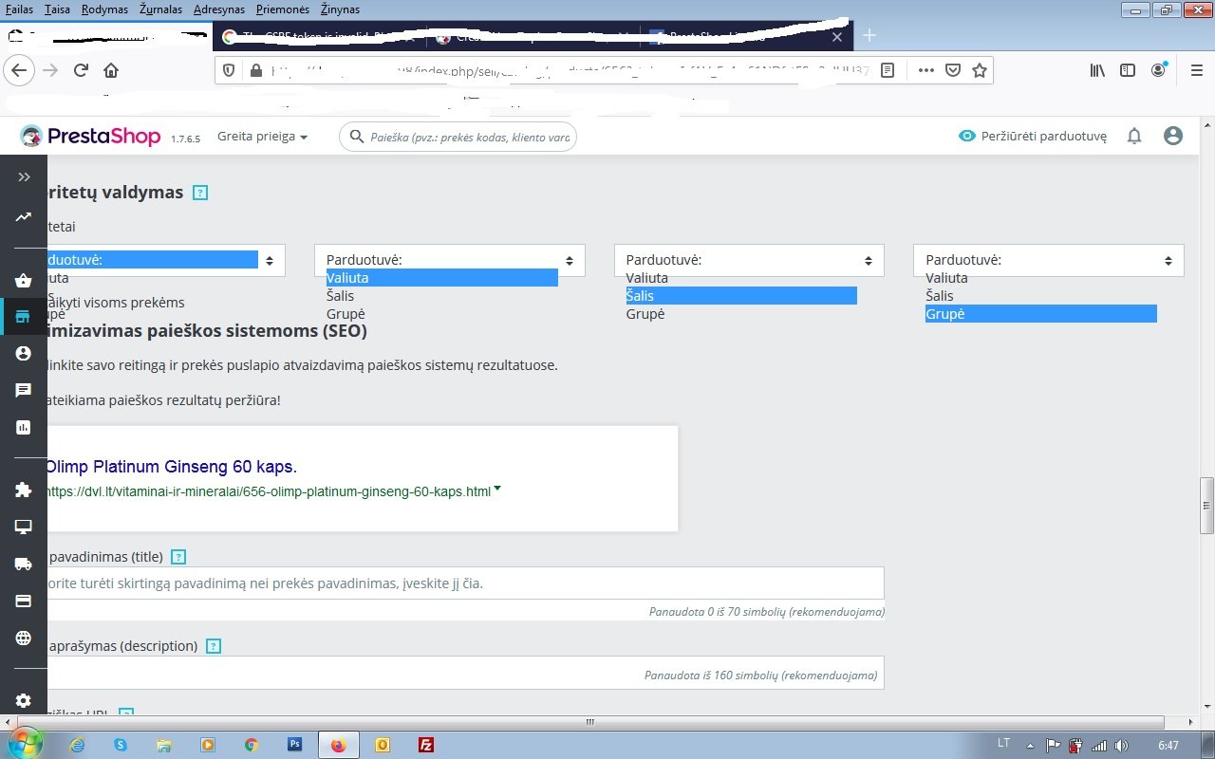Open the Adresynas menu

pos(218,9)
